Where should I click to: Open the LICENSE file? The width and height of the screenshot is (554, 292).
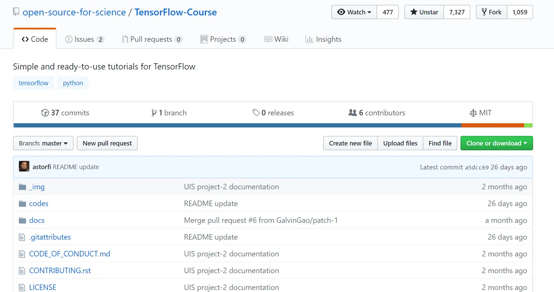tap(43, 288)
